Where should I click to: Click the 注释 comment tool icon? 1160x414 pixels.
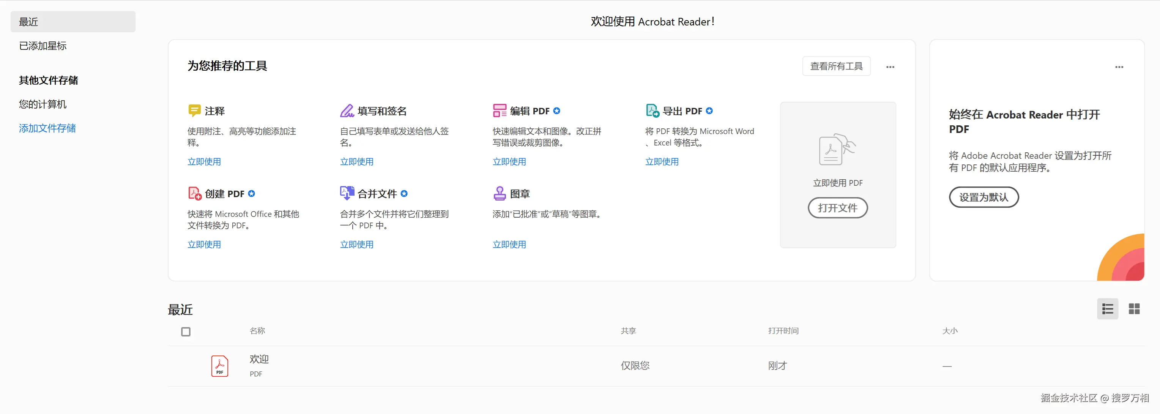pos(194,111)
